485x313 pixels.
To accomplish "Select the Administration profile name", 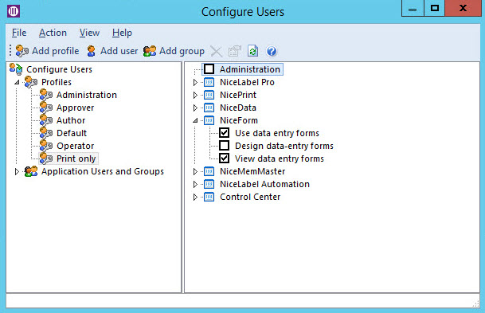I will coord(87,95).
